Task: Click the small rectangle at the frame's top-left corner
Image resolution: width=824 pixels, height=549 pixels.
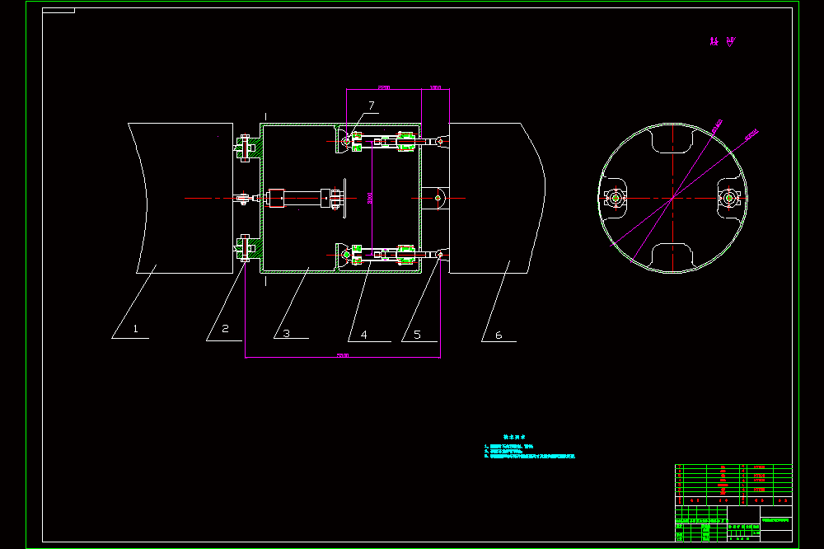Action: (x=59, y=11)
